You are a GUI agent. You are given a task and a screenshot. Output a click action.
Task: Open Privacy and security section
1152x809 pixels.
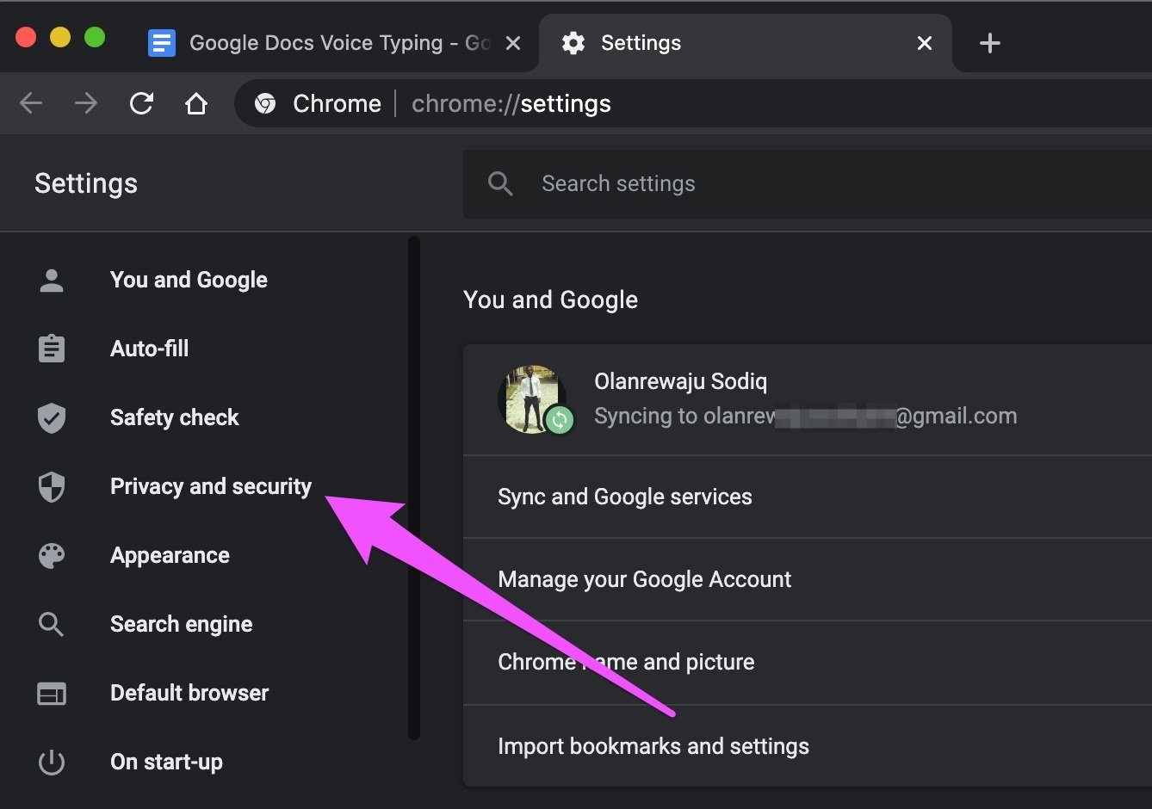tap(211, 486)
